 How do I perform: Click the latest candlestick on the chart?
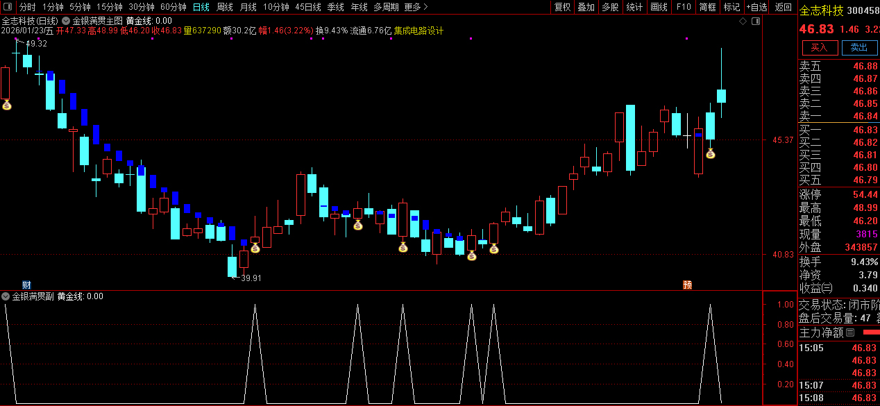pyautogui.click(x=721, y=96)
